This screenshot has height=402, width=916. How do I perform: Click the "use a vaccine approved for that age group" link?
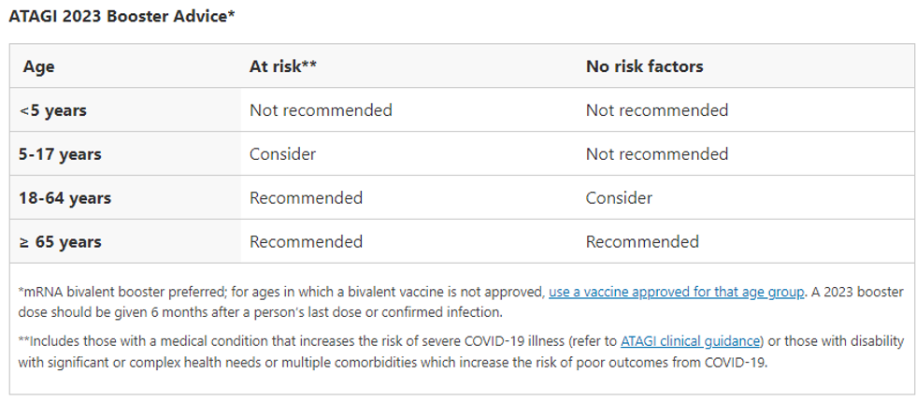click(x=676, y=292)
